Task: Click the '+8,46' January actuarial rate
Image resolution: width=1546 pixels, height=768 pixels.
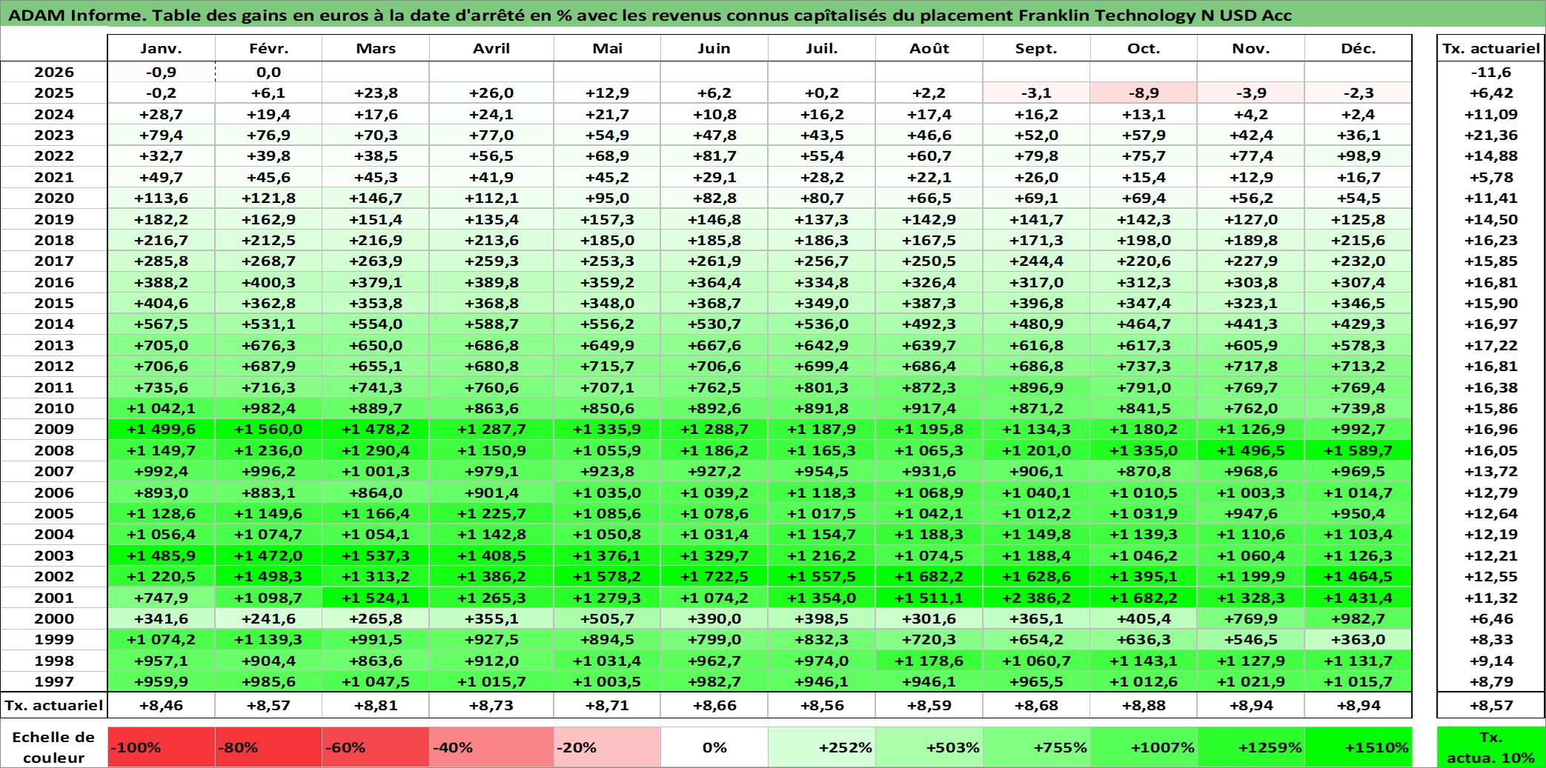Action: point(162,705)
